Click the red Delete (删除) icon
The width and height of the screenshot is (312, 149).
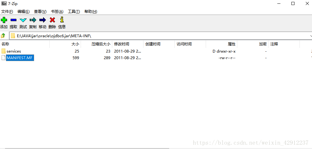(x=52, y=20)
